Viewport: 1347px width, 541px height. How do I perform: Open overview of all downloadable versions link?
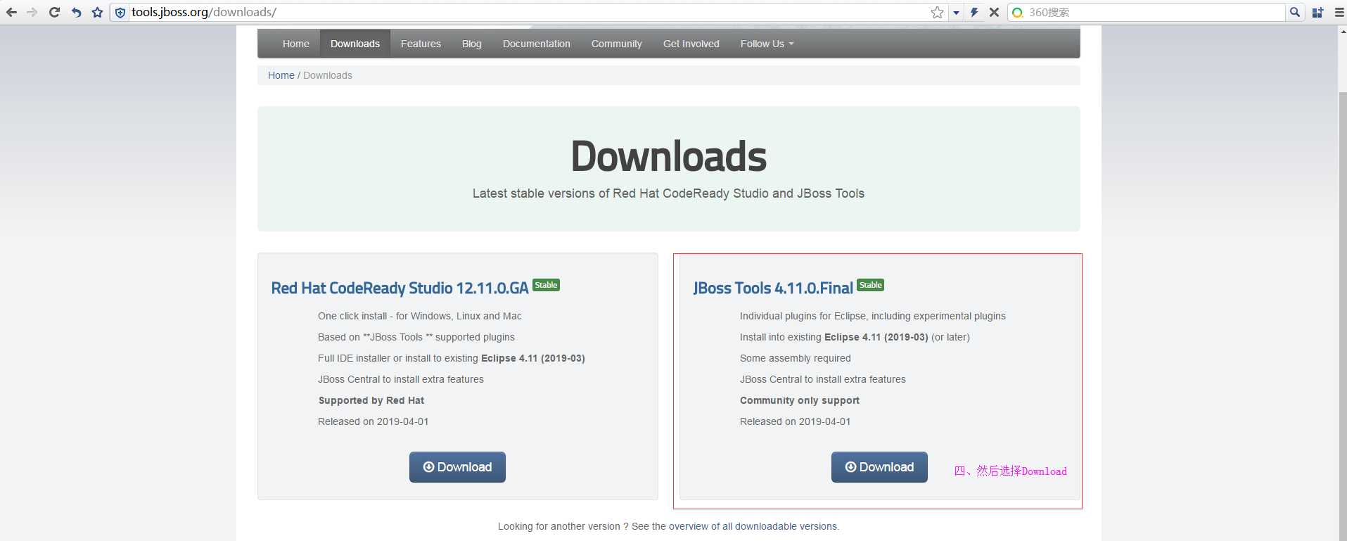click(x=753, y=526)
